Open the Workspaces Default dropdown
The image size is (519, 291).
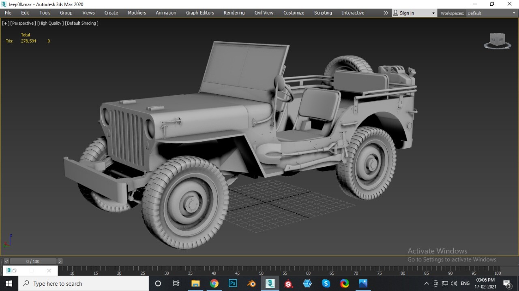click(x=491, y=13)
